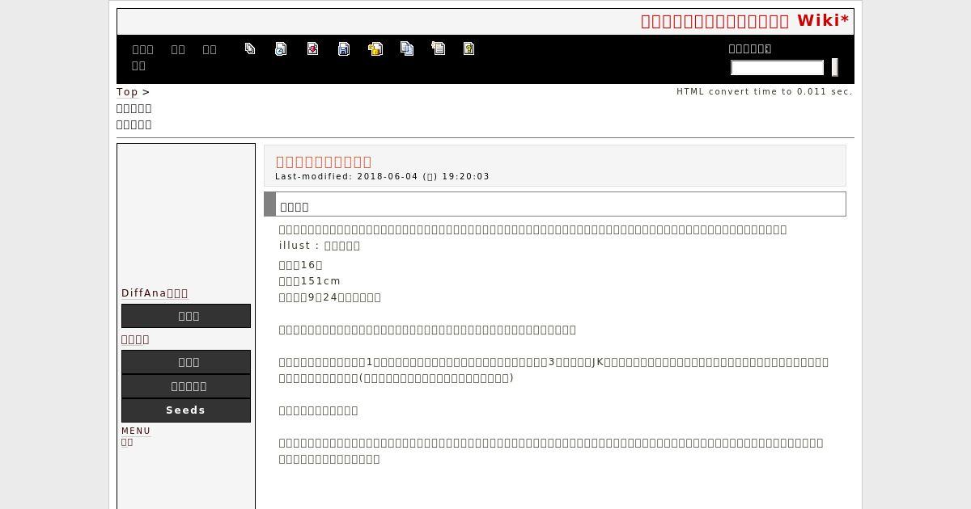The height and width of the screenshot is (509, 971).
Task: Click the small red link under MENU
Action: [x=127, y=442]
